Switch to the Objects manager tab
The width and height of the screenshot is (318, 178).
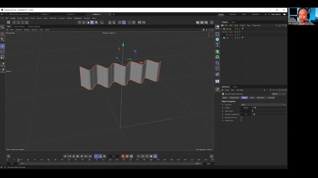click(225, 22)
